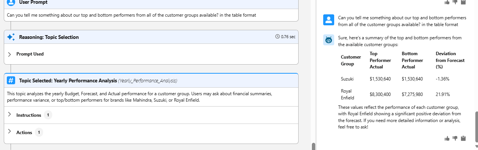
Task: Click the -1.36% deviation value
Action: click(x=442, y=79)
